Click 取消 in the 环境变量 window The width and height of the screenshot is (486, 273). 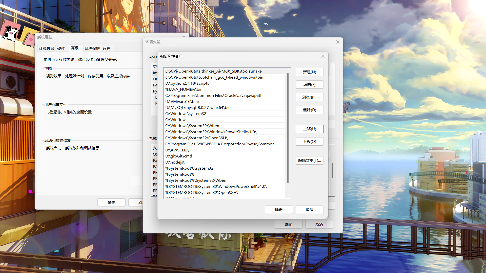point(319,224)
